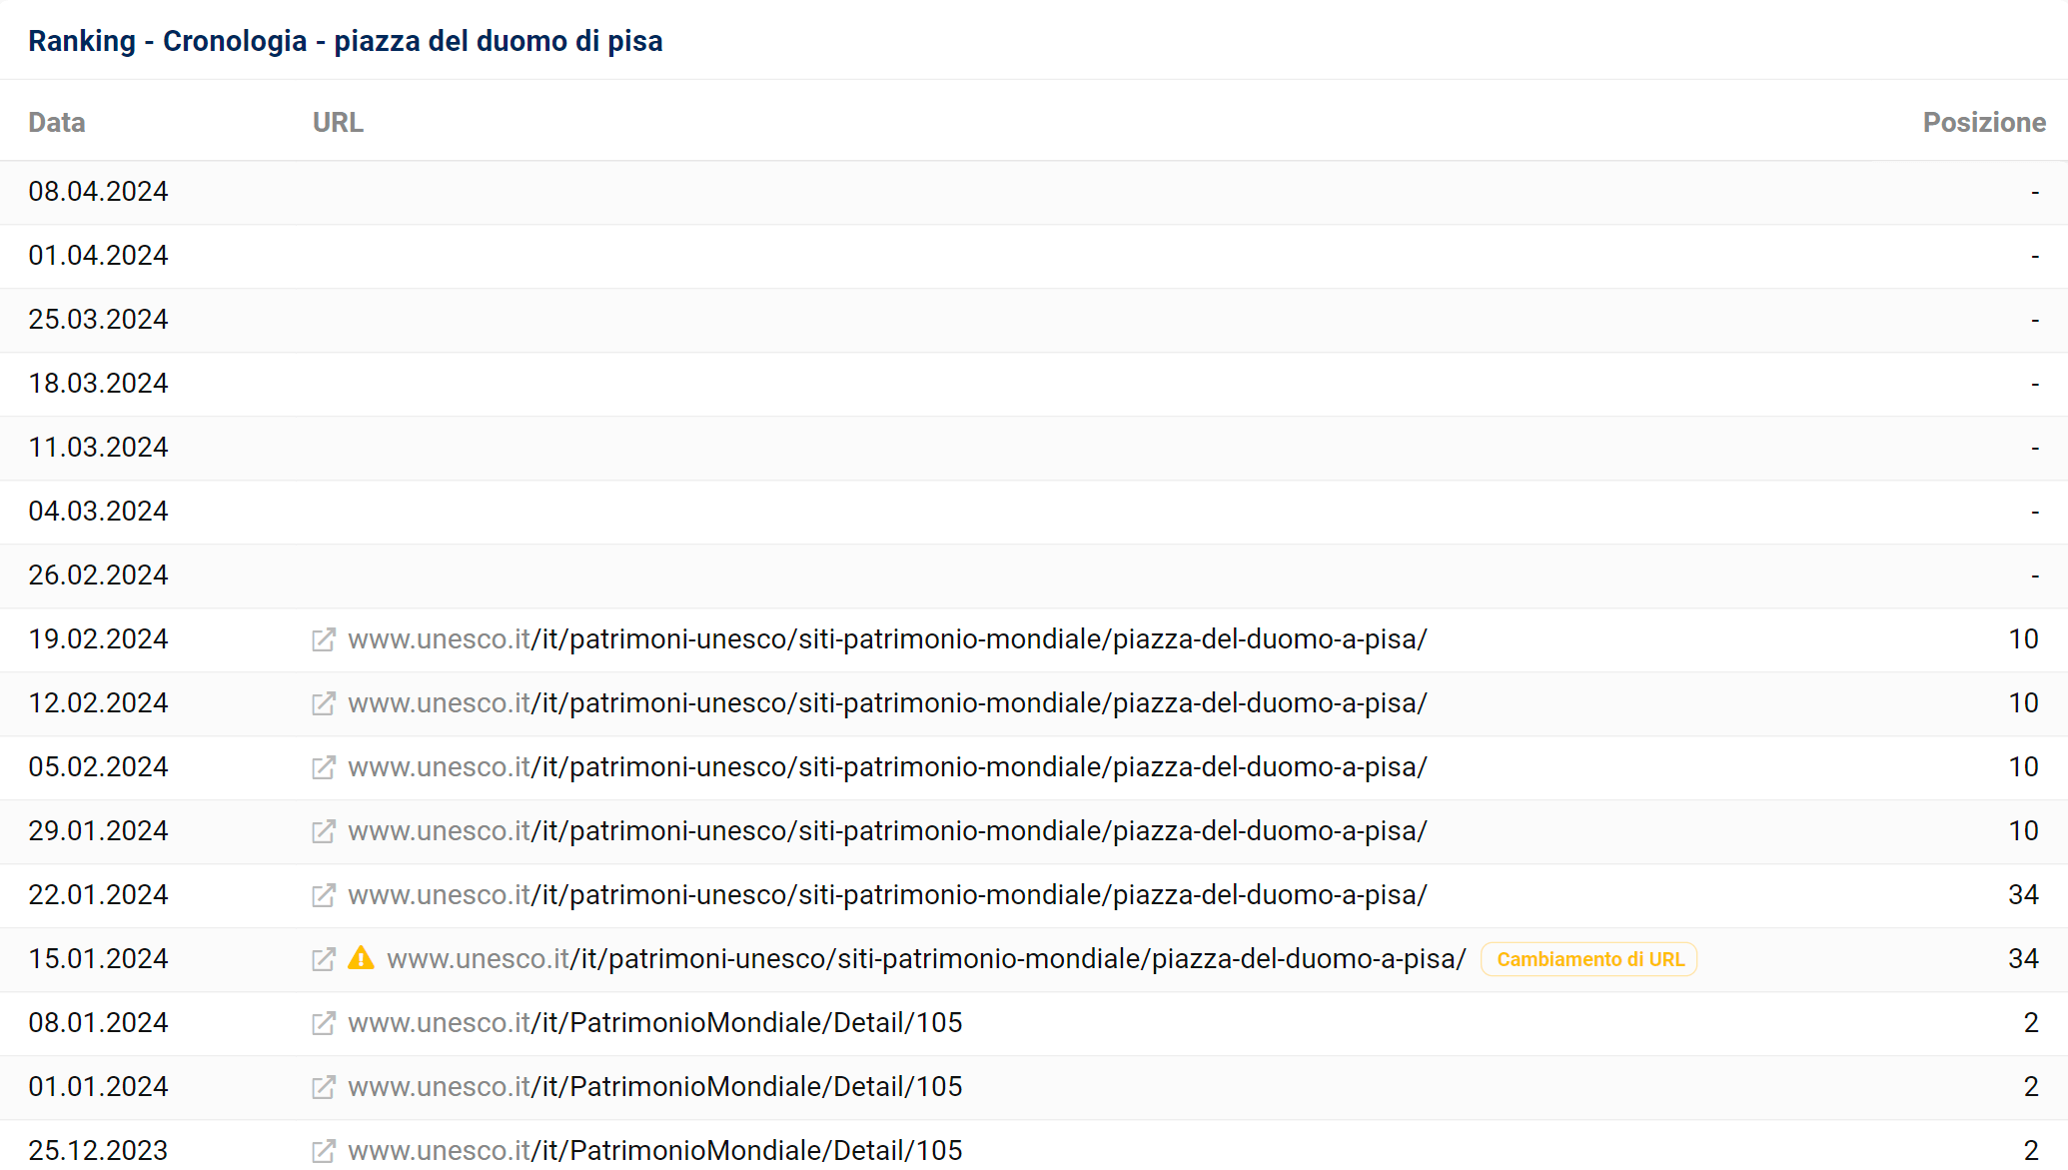
Task: Select date cell 01.04.2024
Action: 98,256
